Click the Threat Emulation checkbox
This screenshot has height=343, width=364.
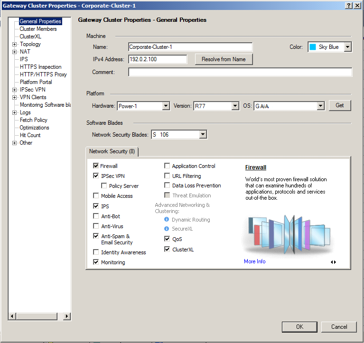167,195
